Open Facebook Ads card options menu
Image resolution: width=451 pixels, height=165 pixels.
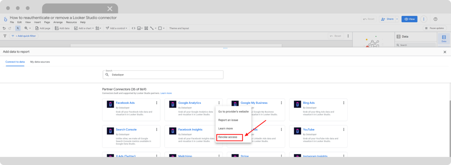pos(157,103)
